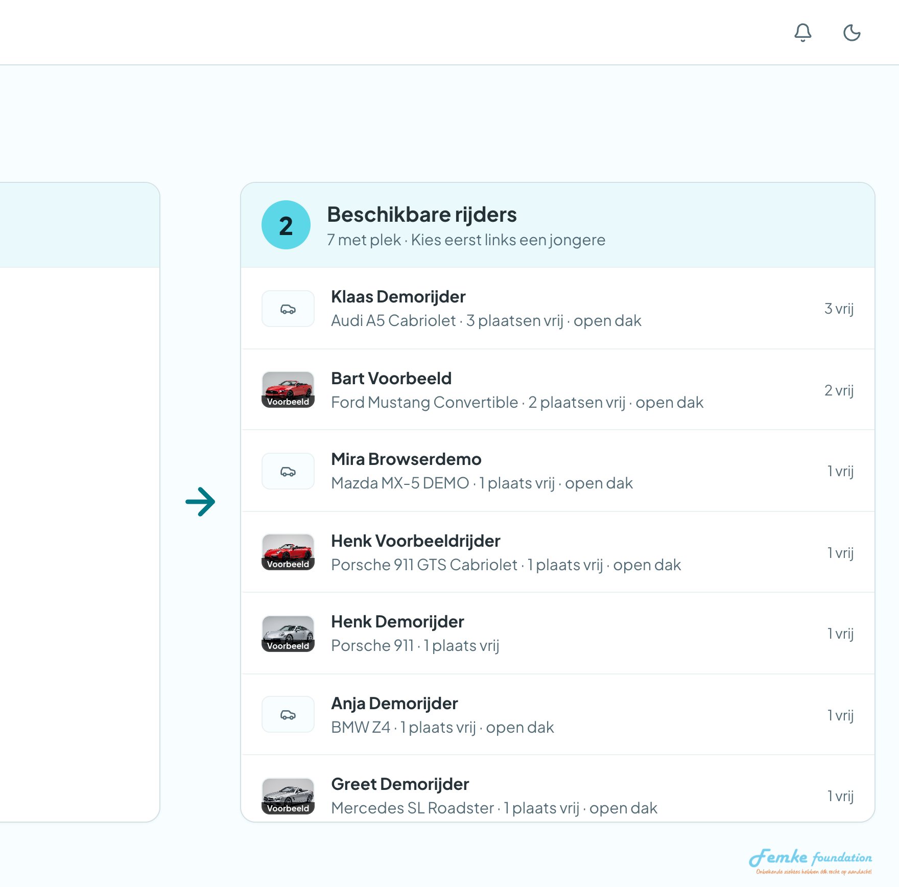Click the car placeholder icon beside Mira Browserdemo

(288, 471)
